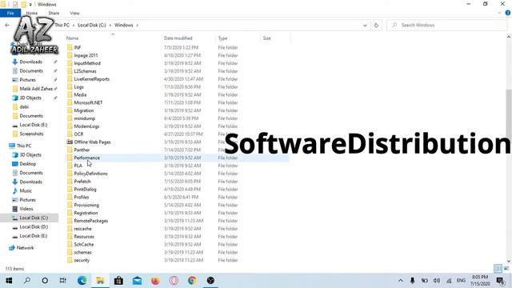This screenshot has height=288, width=512.
Task: Select This PC in navigation pane
Action: click(x=24, y=146)
